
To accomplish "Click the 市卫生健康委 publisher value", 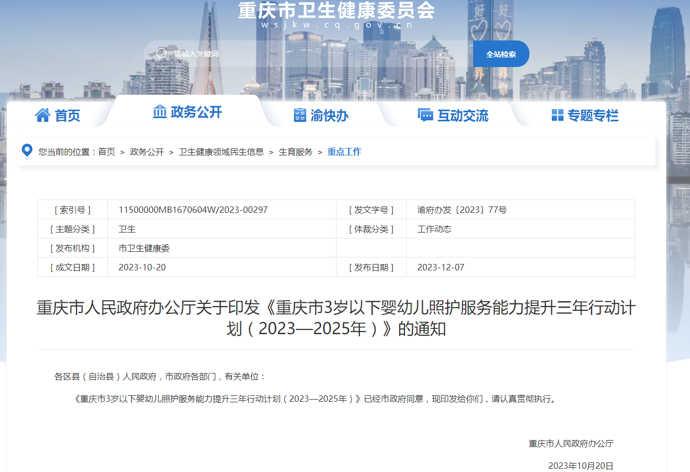I will [144, 248].
